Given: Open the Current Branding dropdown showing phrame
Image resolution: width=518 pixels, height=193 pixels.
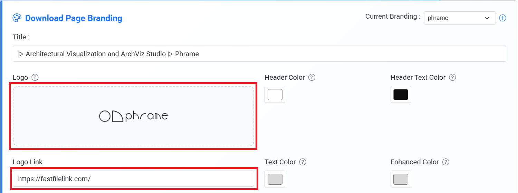Looking at the screenshot, I should [460, 18].
